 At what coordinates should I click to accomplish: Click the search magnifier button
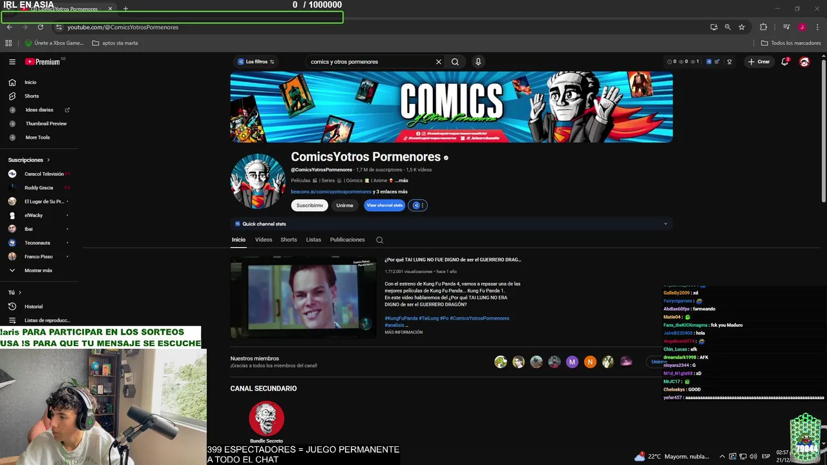(x=455, y=62)
